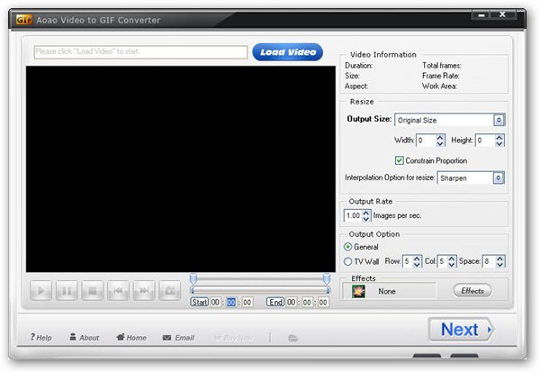The height and width of the screenshot is (373, 540).
Task: Click the open output folder icon
Action: 292,338
